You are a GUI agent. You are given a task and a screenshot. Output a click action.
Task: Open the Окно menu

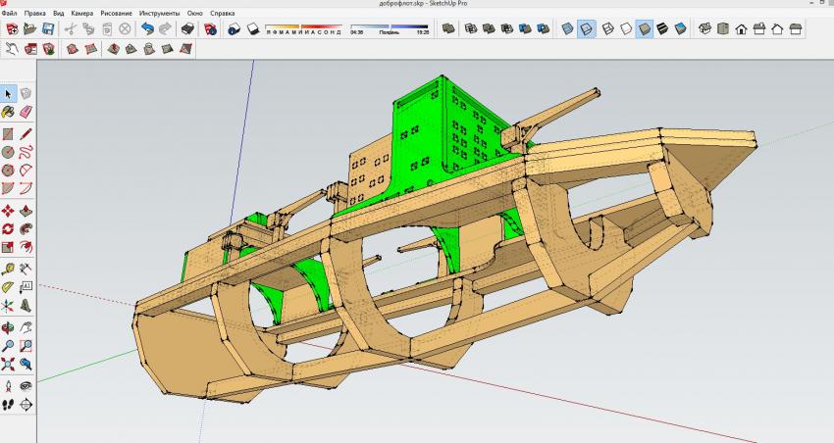click(x=196, y=14)
